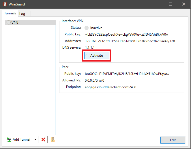Click the VPN tunnel status circle icon
The image size is (191, 149).
click(9, 22)
